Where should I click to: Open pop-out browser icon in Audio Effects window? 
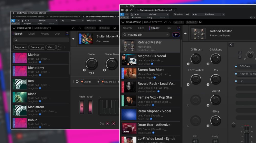point(179,28)
